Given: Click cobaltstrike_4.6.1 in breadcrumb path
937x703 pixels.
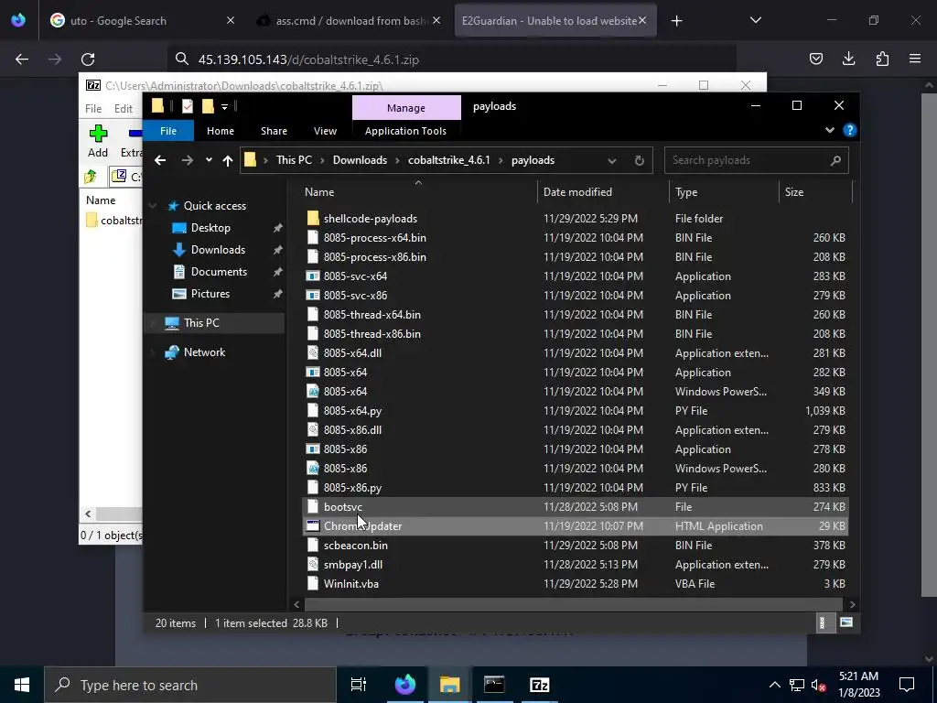Looking at the screenshot, I should (x=448, y=160).
